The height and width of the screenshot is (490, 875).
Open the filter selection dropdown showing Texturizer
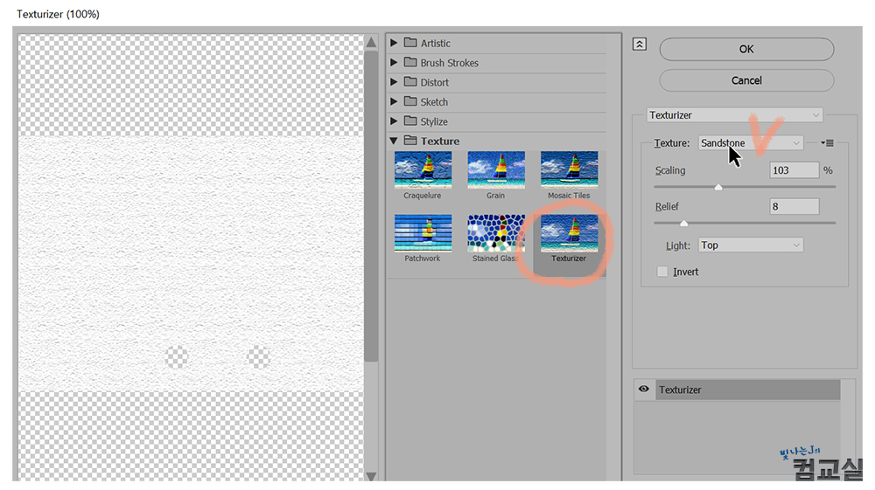click(x=734, y=115)
